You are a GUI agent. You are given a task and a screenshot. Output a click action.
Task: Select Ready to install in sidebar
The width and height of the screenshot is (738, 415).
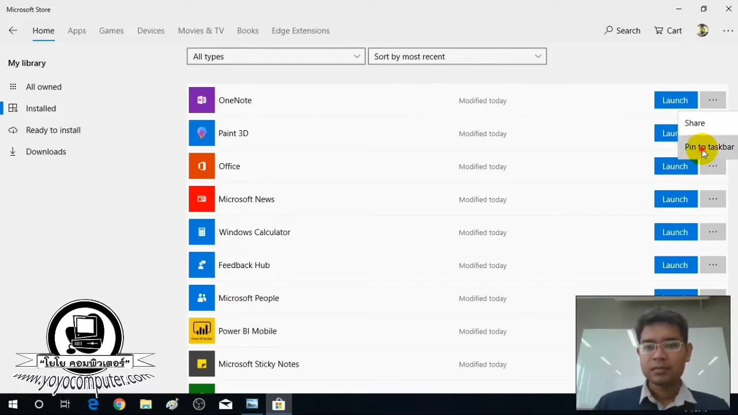[x=53, y=130]
